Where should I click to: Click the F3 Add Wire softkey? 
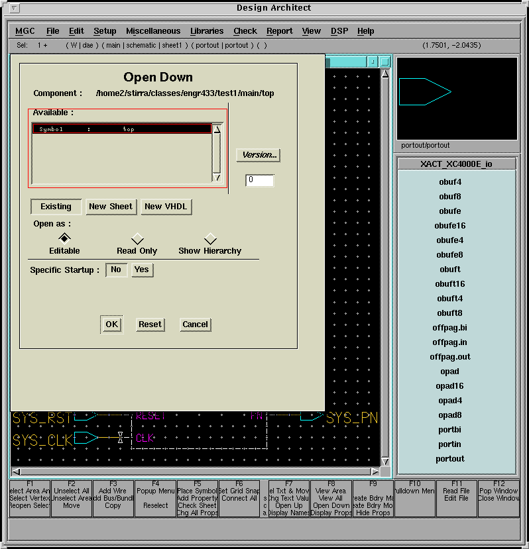point(113,498)
